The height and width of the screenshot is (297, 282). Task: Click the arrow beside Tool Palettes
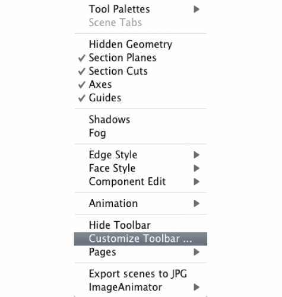coord(197,9)
